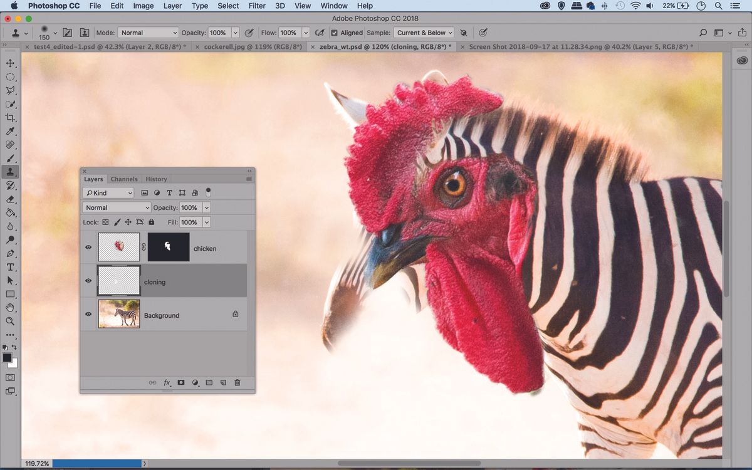The image size is (752, 470).
Task: Hide the Background layer
Action: (x=88, y=314)
